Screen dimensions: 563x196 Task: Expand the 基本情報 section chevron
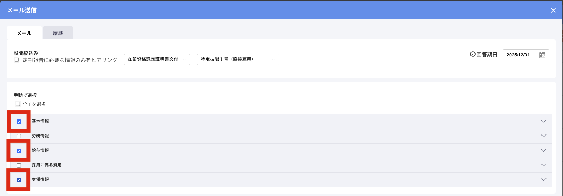543,121
